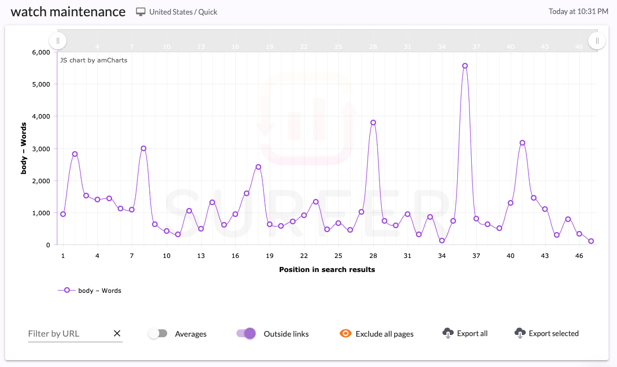Click the Averages toggle label
Image resolution: width=617 pixels, height=367 pixels.
click(190, 334)
